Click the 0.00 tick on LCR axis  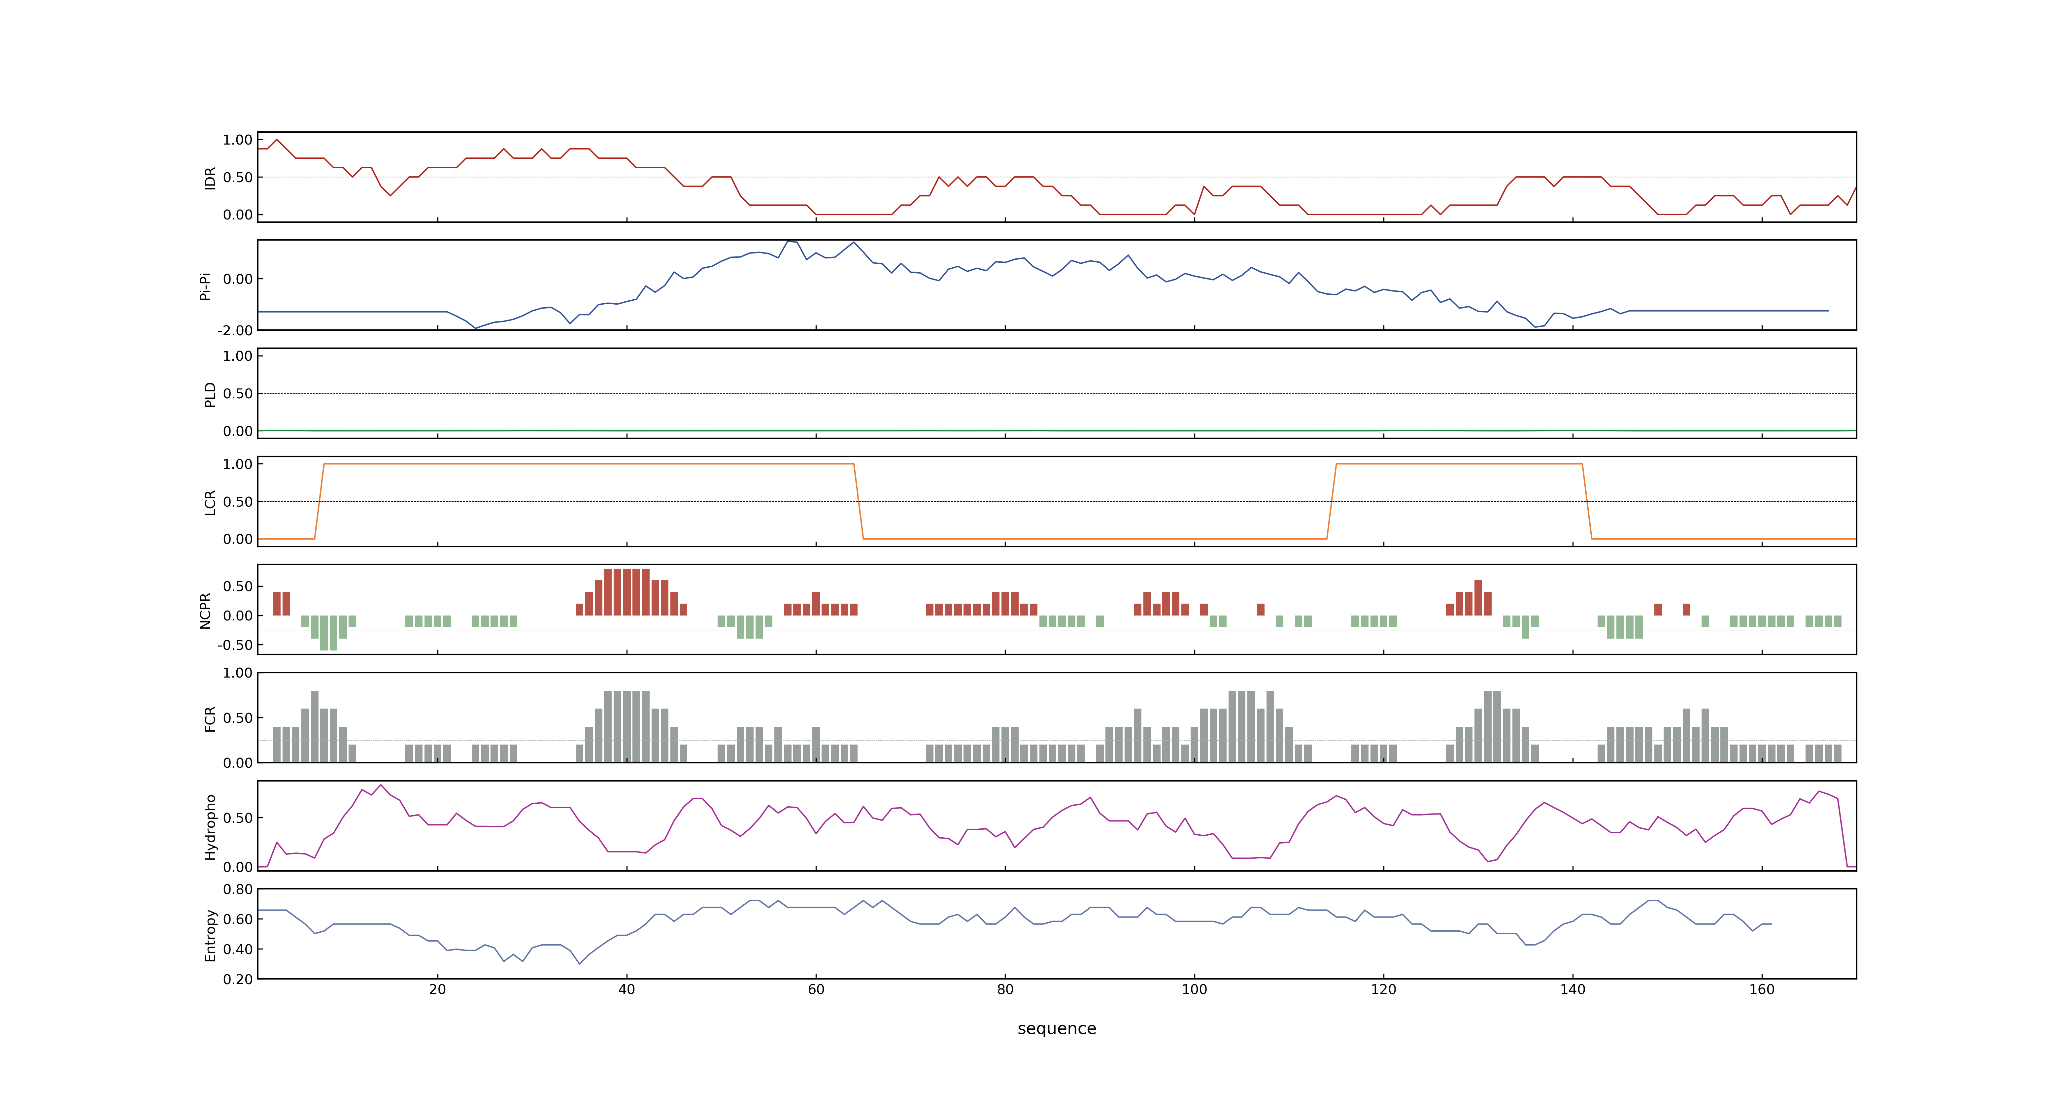point(238,540)
